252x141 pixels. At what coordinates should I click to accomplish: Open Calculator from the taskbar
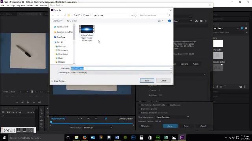point(141,137)
